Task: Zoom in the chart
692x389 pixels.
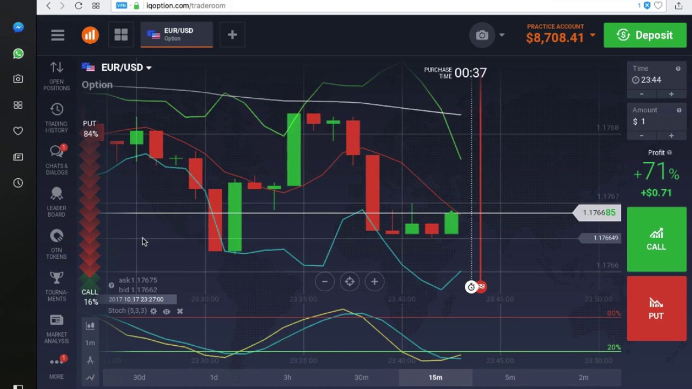Action: click(x=375, y=281)
